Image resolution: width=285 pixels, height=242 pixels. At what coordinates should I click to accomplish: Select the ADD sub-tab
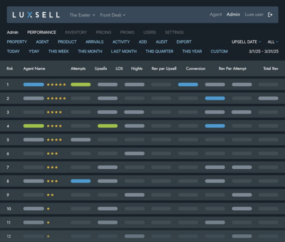[x=143, y=42]
